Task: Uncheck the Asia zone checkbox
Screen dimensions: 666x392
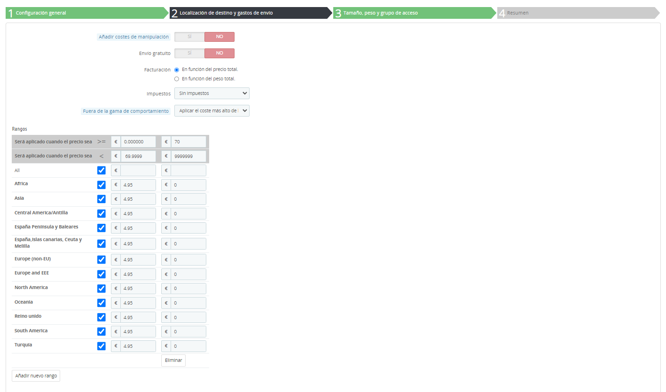Action: (x=101, y=199)
